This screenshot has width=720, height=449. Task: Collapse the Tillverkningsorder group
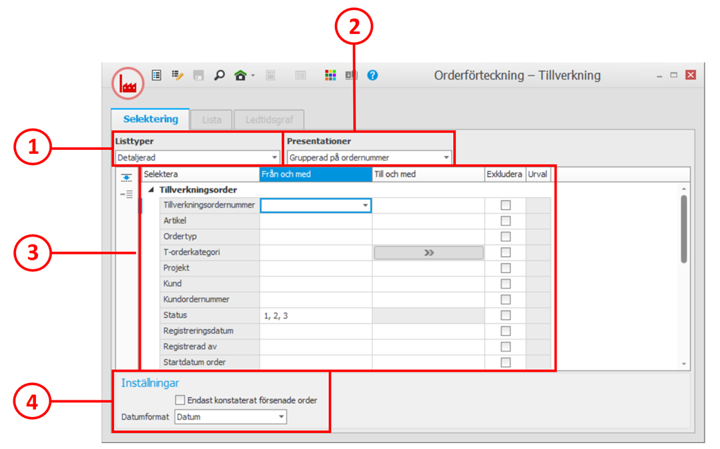(151, 190)
